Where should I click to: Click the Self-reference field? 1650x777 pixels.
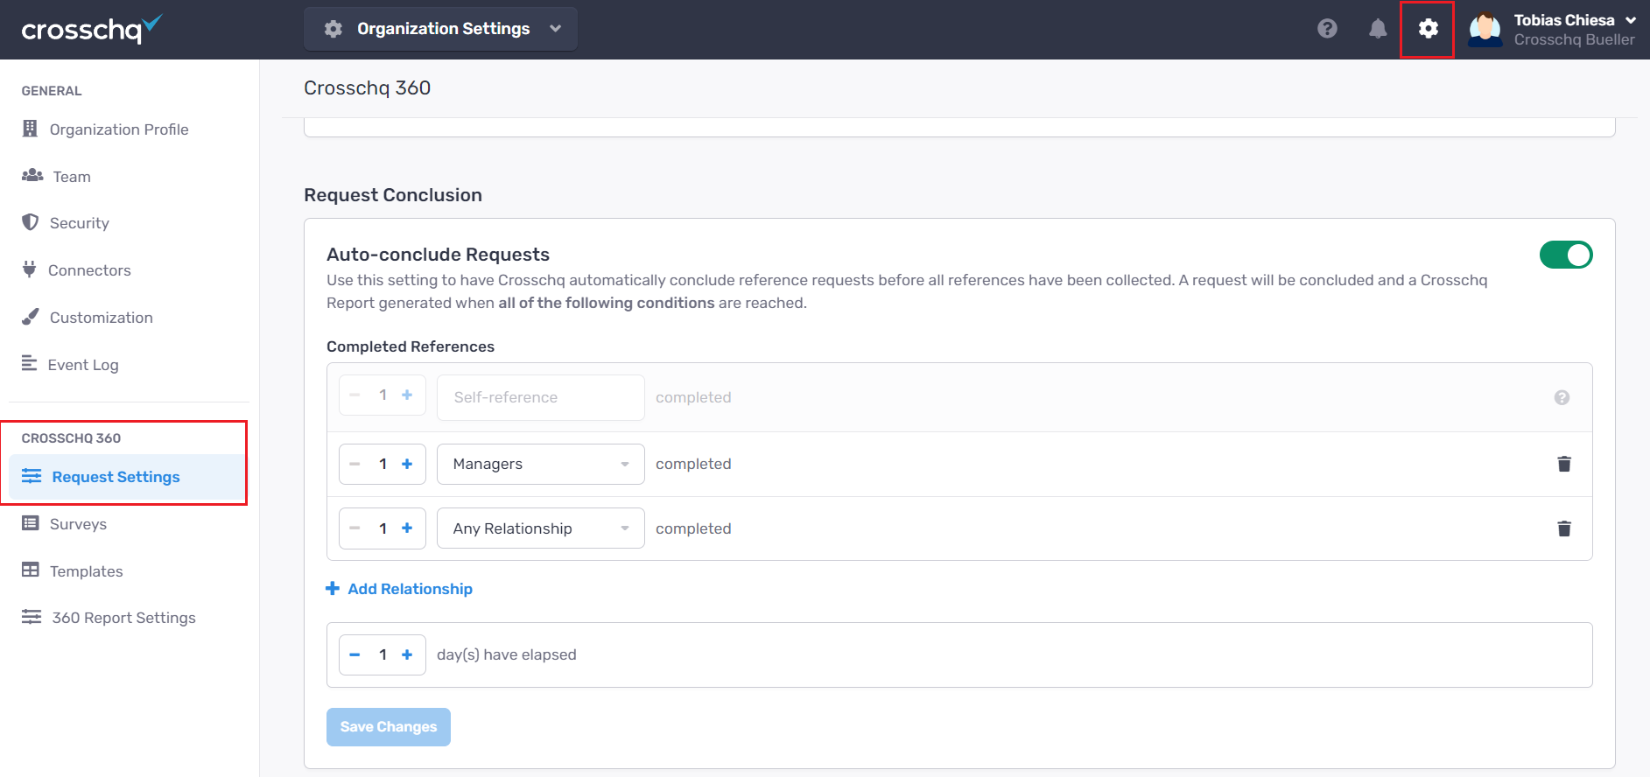(541, 397)
